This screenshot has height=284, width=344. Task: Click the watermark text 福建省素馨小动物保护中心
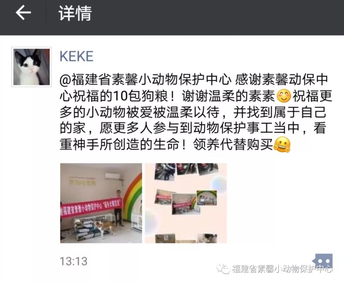pos(282,269)
